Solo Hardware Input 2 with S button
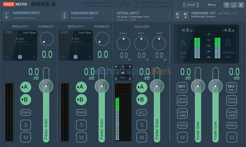246x147 pixels. 81,125
